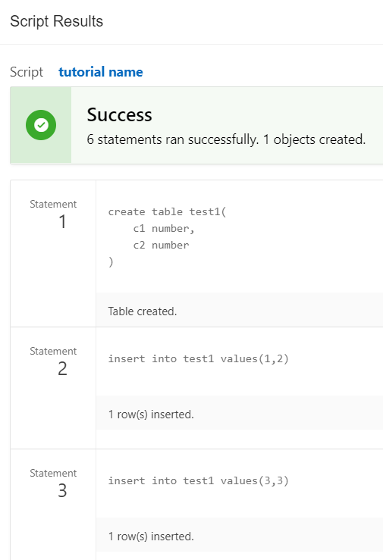The height and width of the screenshot is (560, 383).
Task: Click the first 1 row(s) inserted result
Action: 151,415
